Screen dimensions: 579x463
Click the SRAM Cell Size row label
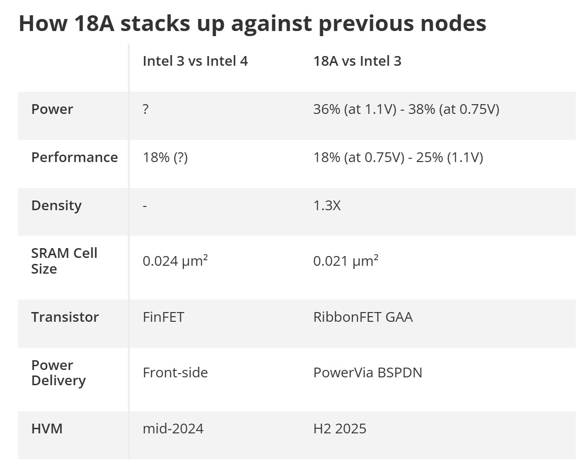click(64, 261)
